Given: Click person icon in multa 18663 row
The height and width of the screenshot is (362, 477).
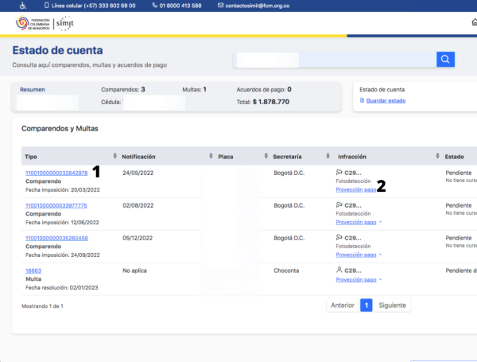Looking at the screenshot, I should [339, 270].
